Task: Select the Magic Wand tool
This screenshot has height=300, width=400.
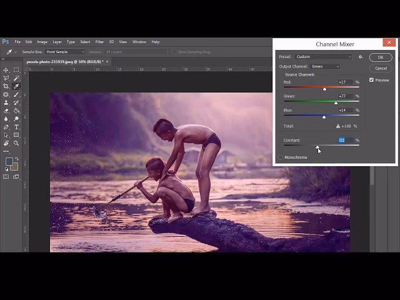Action: [x=16, y=78]
